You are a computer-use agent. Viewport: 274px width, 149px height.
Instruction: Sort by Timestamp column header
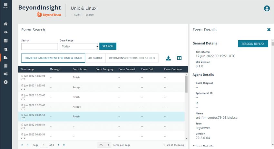(x=27, y=69)
